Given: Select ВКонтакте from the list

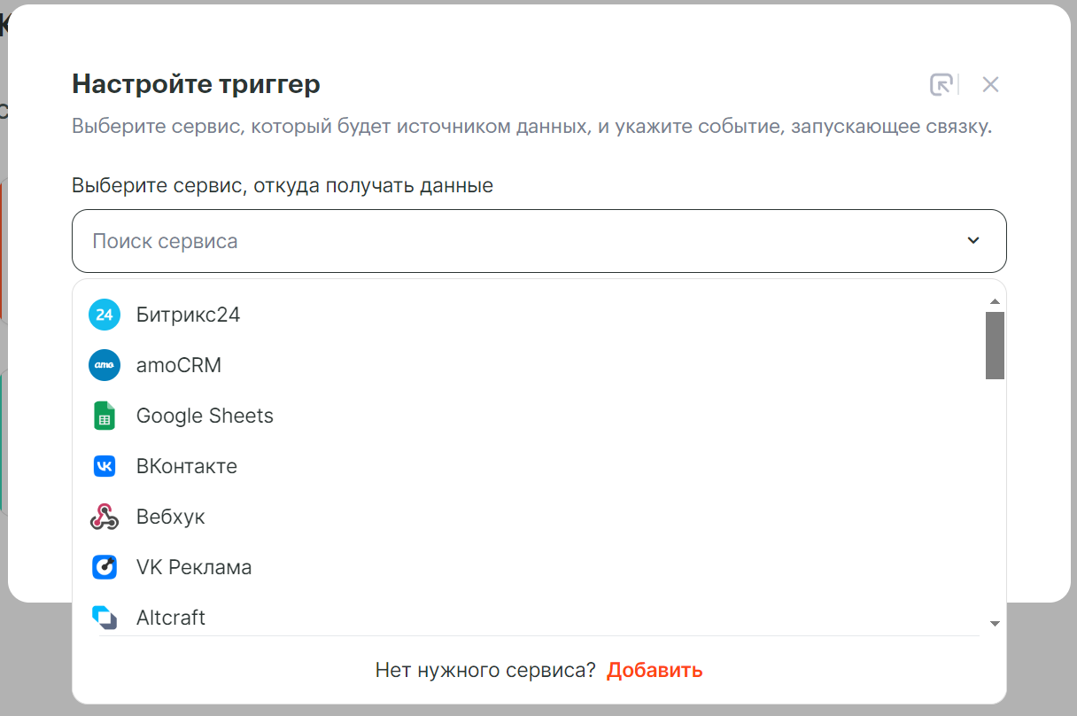Looking at the screenshot, I should [x=529, y=466].
